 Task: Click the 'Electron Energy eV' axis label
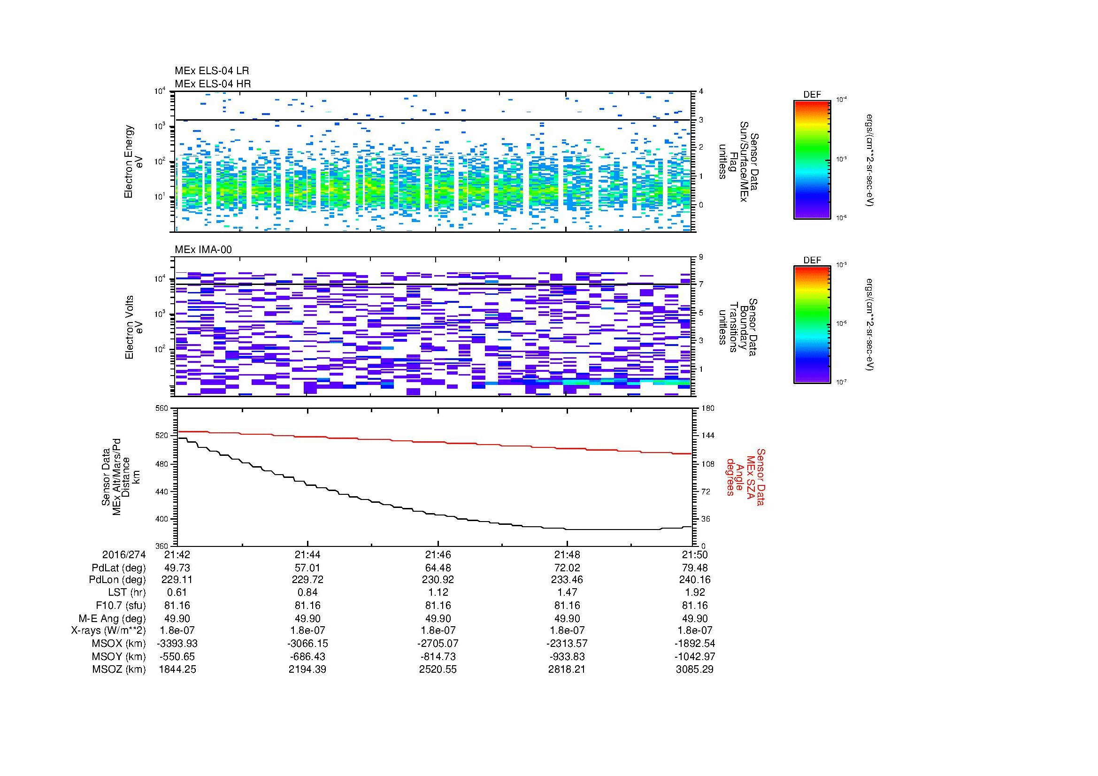point(133,161)
